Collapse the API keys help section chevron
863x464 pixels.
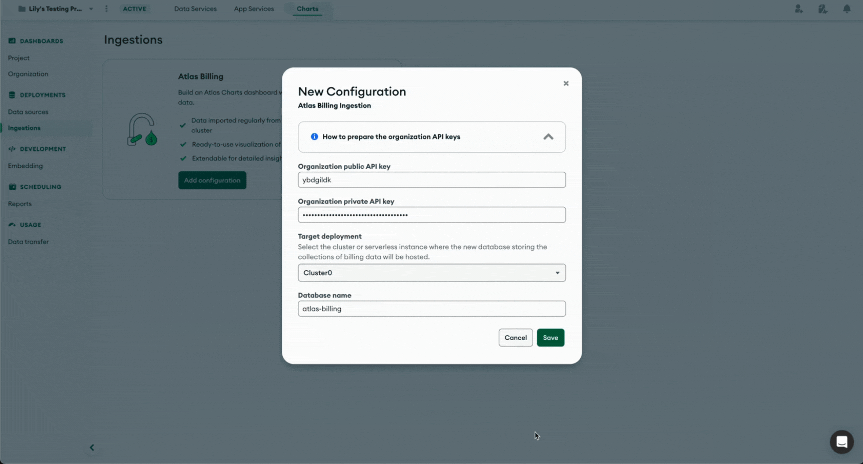(548, 137)
